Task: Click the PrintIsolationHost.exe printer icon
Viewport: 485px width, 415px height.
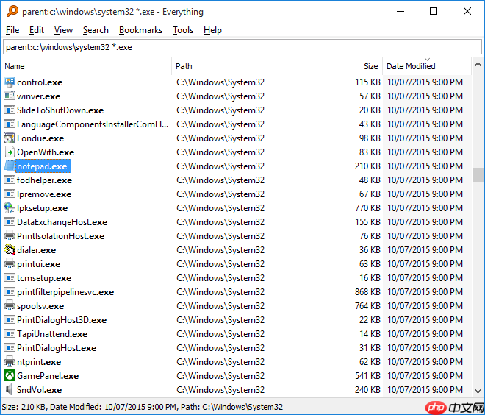Action: 10,236
